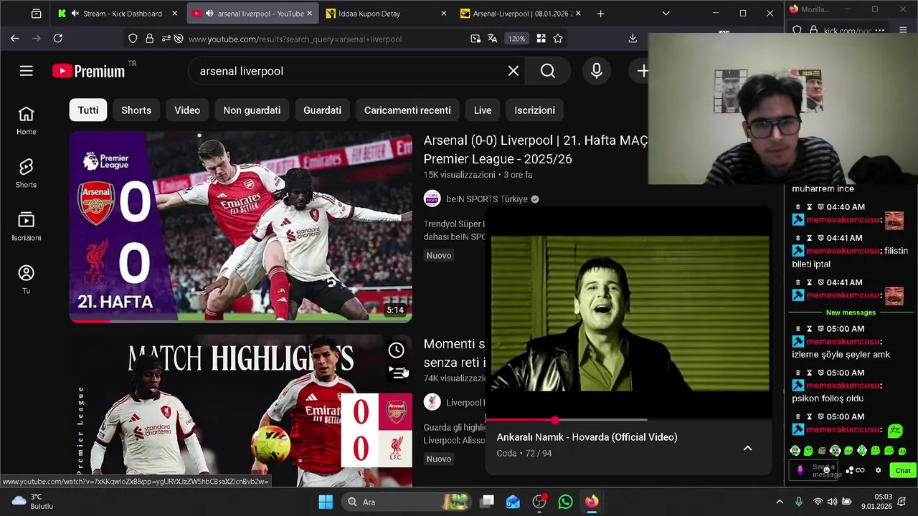Click the purple microphone in Kick chat box
Image resolution: width=918 pixels, height=516 pixels.
[800, 470]
